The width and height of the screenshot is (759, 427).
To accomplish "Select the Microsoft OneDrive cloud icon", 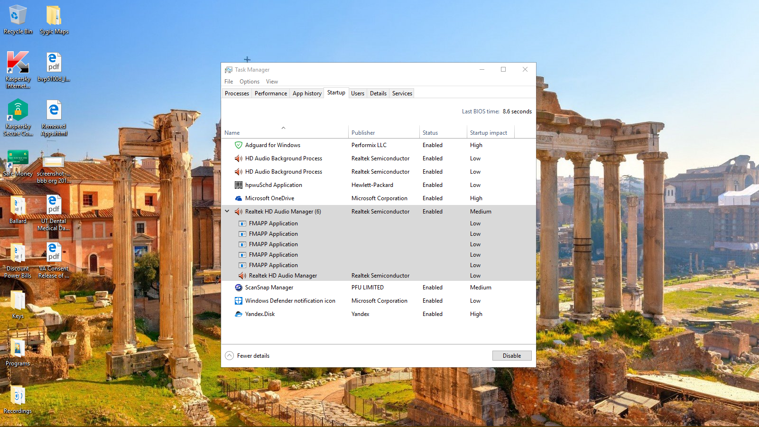I will (239, 198).
